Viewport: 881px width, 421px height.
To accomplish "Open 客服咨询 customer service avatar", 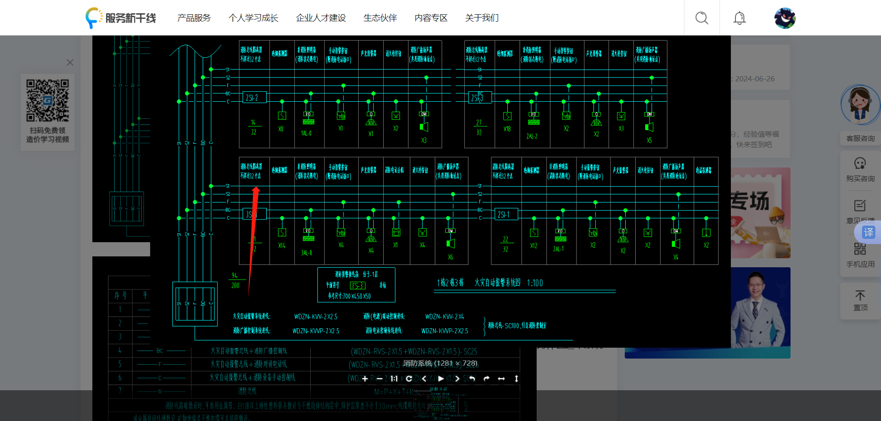I will tap(860, 105).
